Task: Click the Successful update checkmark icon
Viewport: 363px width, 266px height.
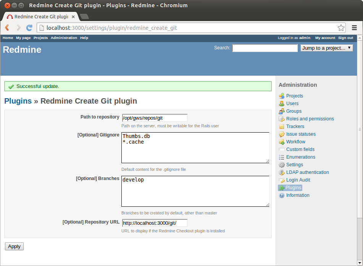Action: click(x=11, y=87)
